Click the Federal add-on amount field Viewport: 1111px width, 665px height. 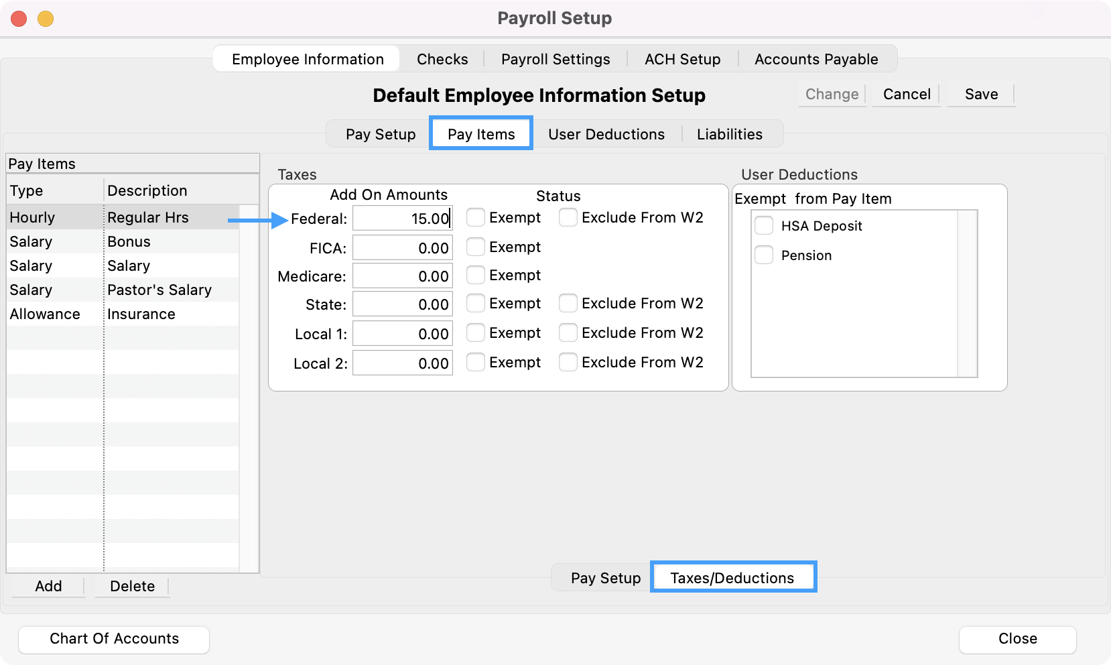coord(402,219)
